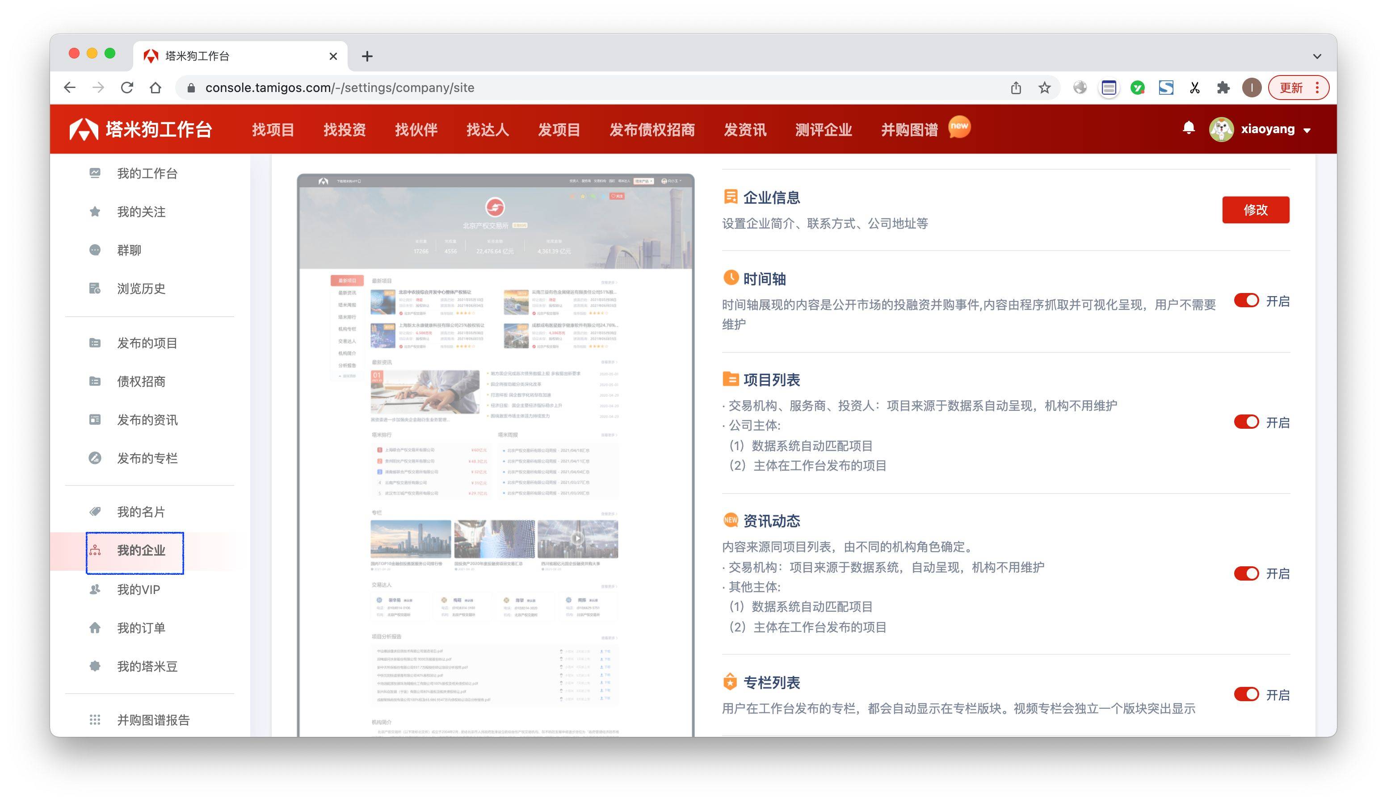Open 我的VIP from the sidebar
This screenshot has height=803, width=1387.
click(x=138, y=590)
